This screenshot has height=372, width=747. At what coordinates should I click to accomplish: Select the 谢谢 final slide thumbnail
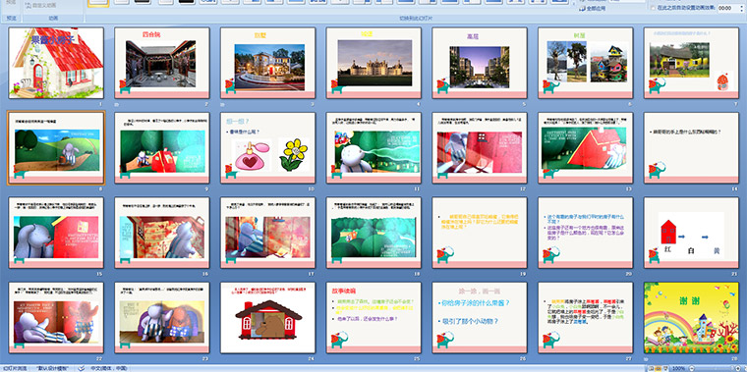[691, 318]
